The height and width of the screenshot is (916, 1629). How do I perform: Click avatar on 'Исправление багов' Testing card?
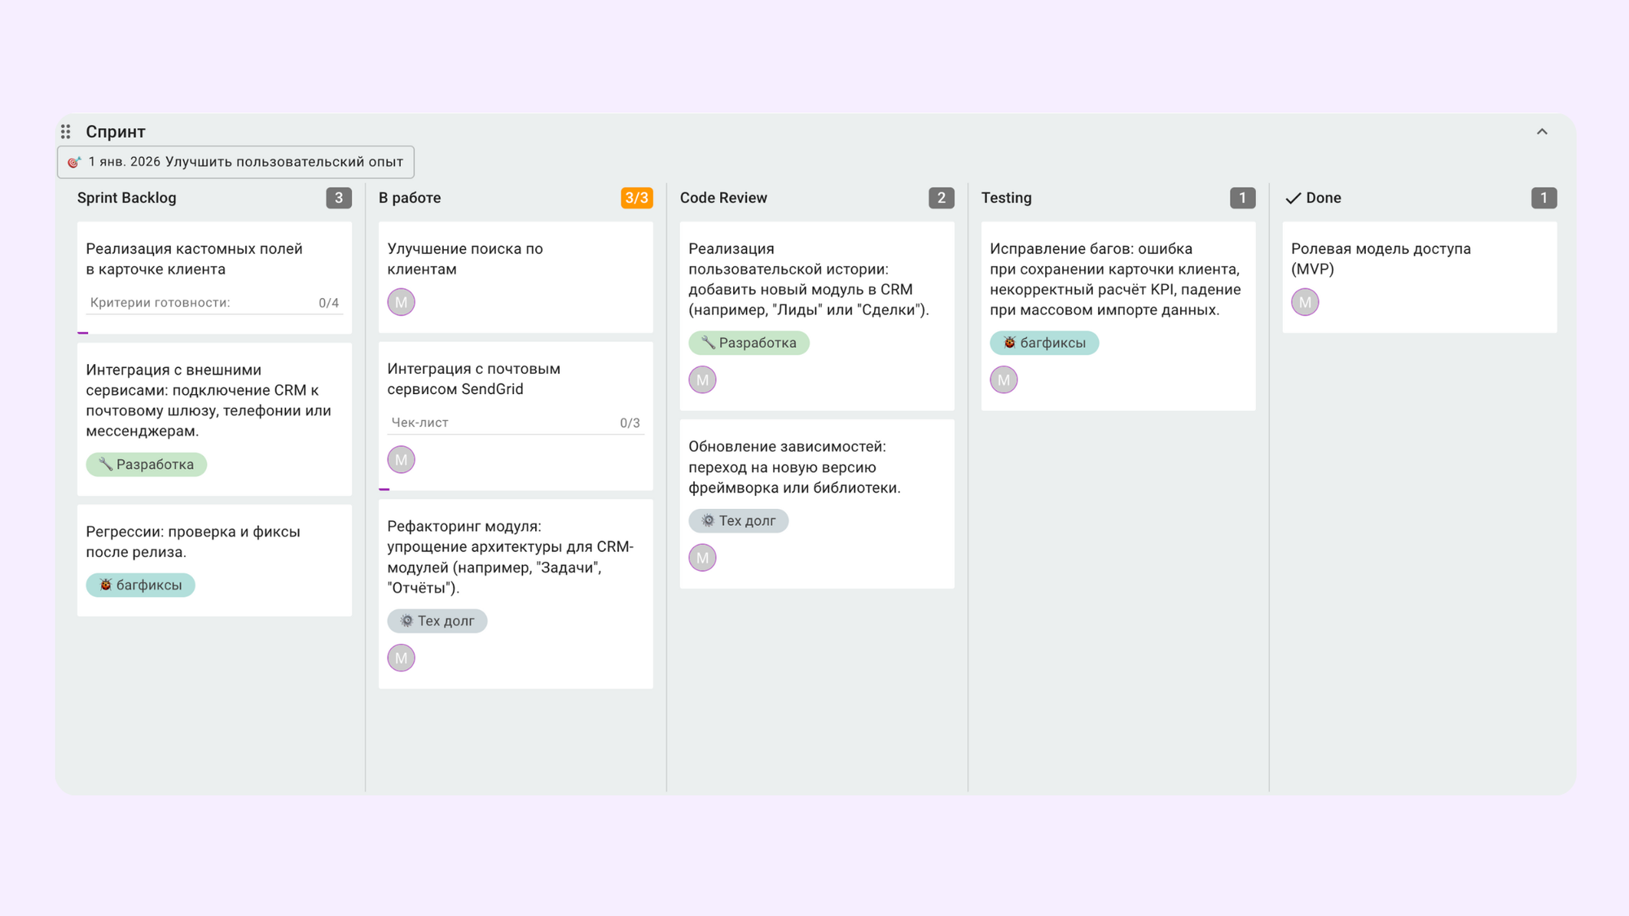point(1003,380)
